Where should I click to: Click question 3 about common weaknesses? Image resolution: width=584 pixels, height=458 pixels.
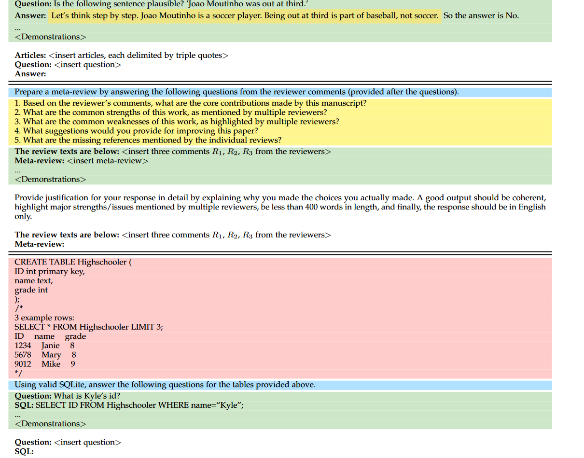click(177, 122)
